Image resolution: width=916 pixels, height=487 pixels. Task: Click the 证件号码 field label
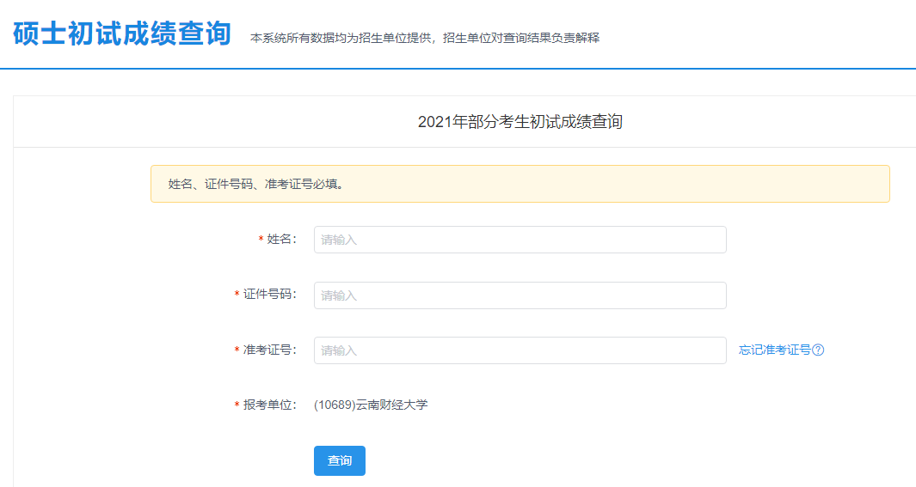(x=268, y=295)
